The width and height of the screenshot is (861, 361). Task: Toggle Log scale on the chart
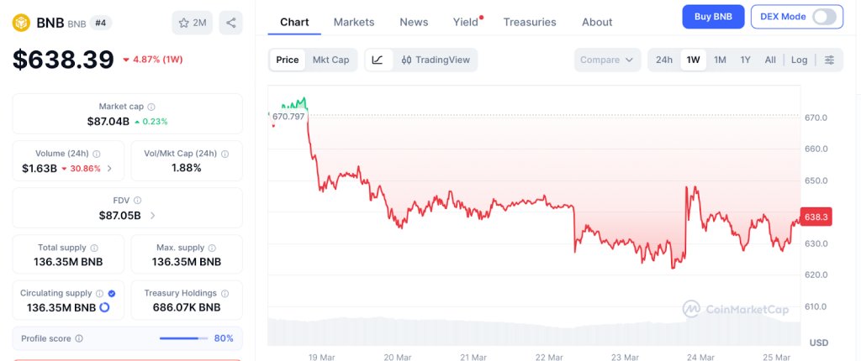point(799,60)
